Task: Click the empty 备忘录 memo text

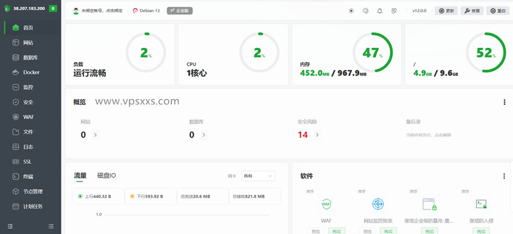Action: tap(429, 135)
